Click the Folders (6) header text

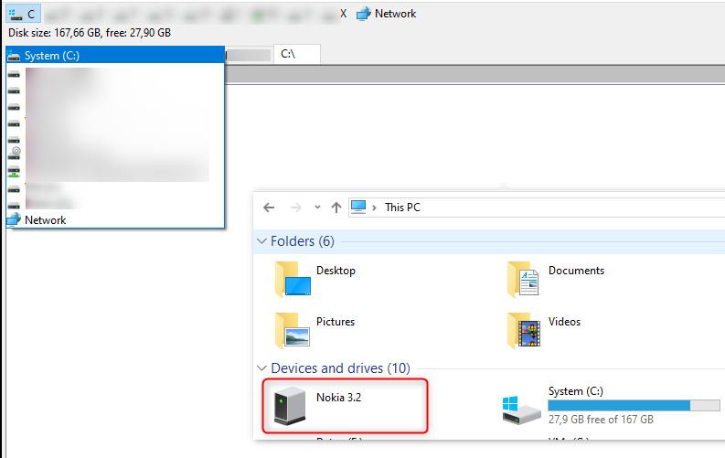click(303, 241)
